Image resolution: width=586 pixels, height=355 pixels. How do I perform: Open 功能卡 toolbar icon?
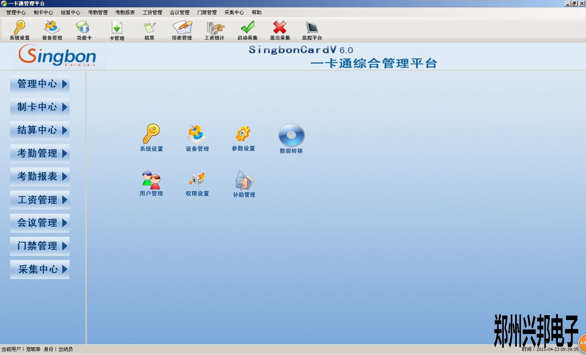click(x=84, y=30)
